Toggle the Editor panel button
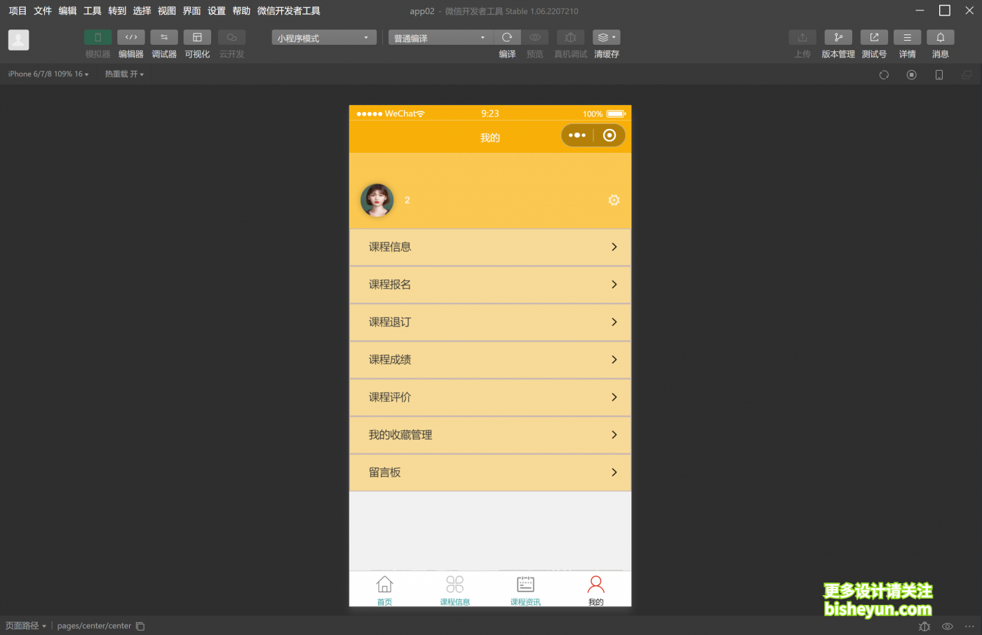This screenshot has width=982, height=635. point(131,37)
